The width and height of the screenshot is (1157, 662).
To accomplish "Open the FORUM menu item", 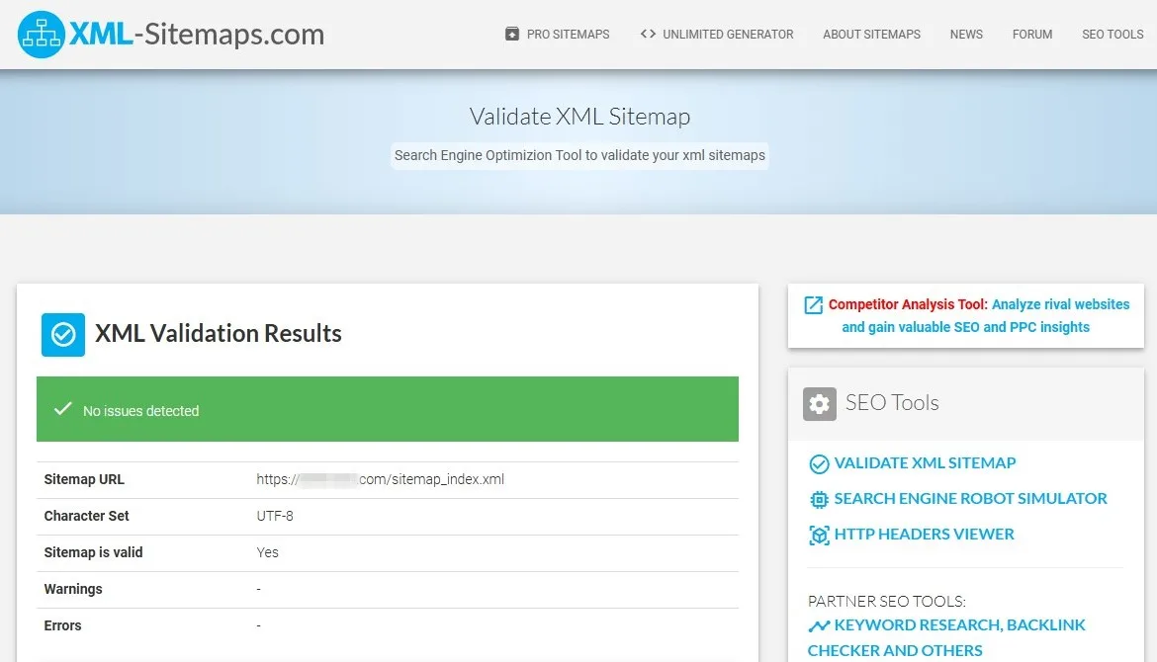I will (1032, 34).
